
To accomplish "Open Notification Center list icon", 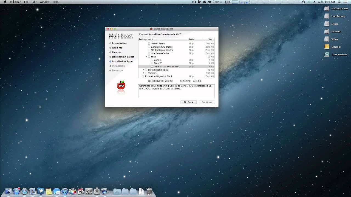I will point(346,2).
